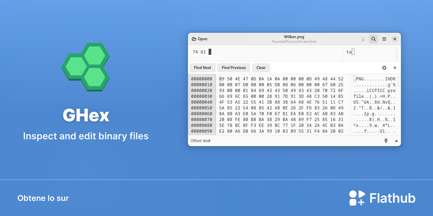The width and height of the screenshot is (433, 216).
Task: Click hex row starting 89 50 4E 47
Action: 281,79
